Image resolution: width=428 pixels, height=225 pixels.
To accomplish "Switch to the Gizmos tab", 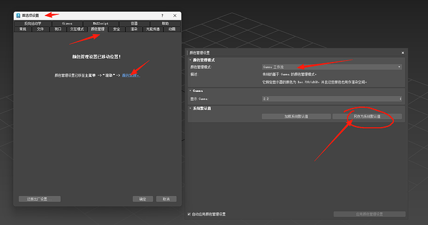I will [67, 24].
